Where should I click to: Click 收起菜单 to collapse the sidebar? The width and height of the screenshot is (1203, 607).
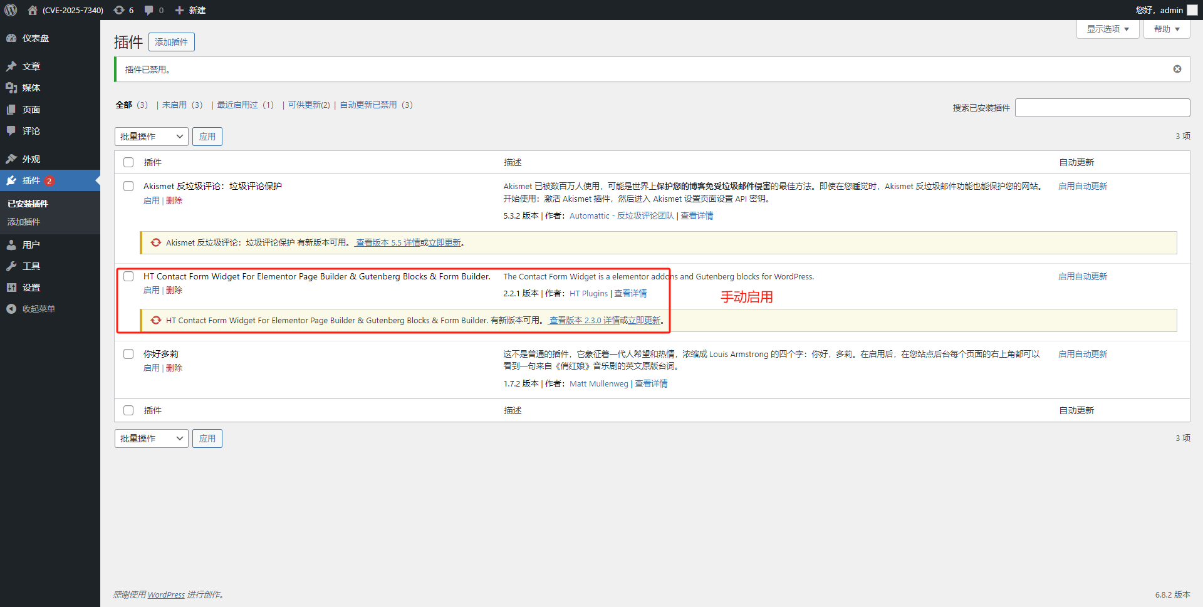(36, 308)
